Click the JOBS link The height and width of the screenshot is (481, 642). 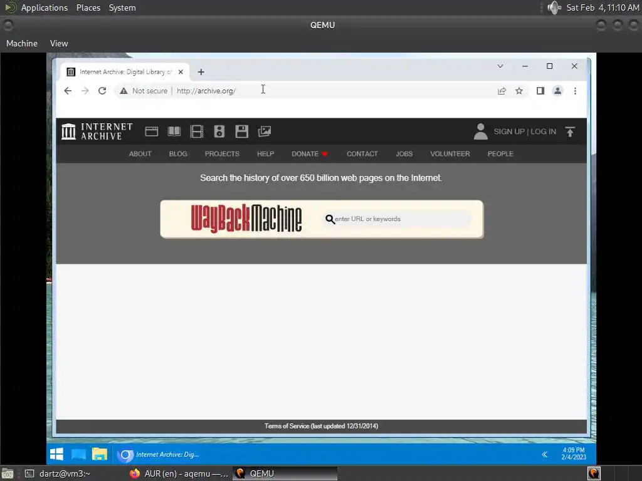(404, 154)
